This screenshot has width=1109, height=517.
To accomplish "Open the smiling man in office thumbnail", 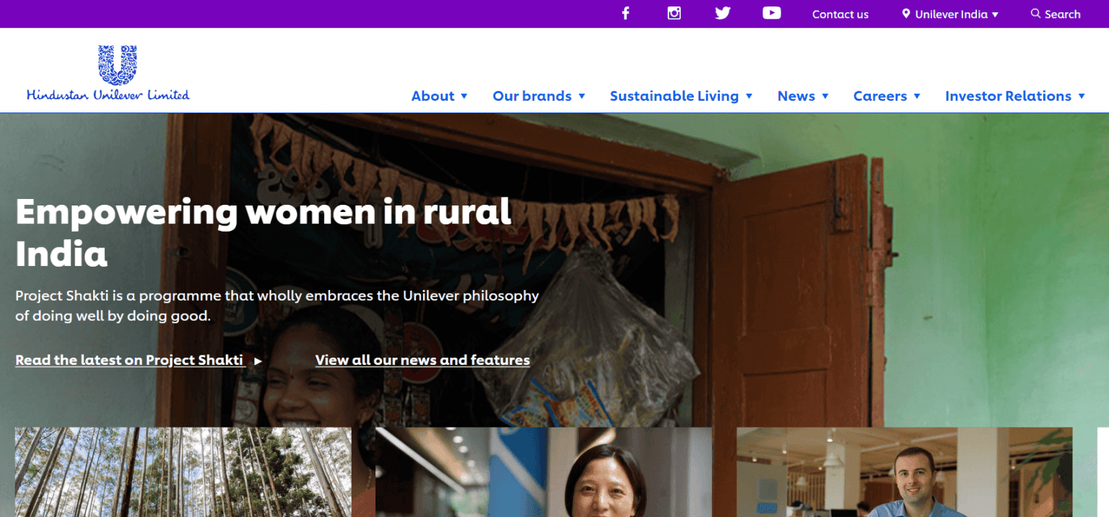I will [904, 472].
